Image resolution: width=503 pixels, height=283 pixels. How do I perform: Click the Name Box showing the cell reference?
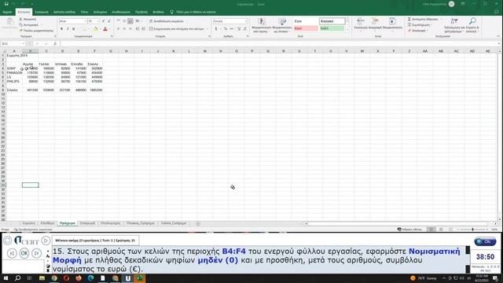[13, 44]
